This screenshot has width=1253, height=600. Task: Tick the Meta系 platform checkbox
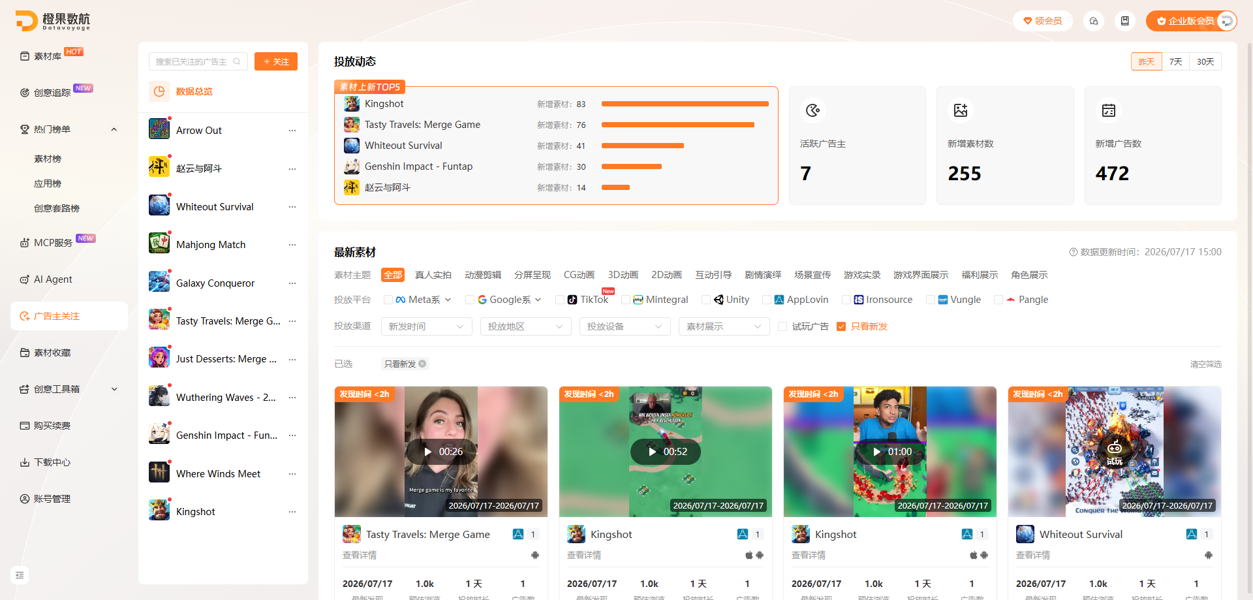[x=388, y=300]
